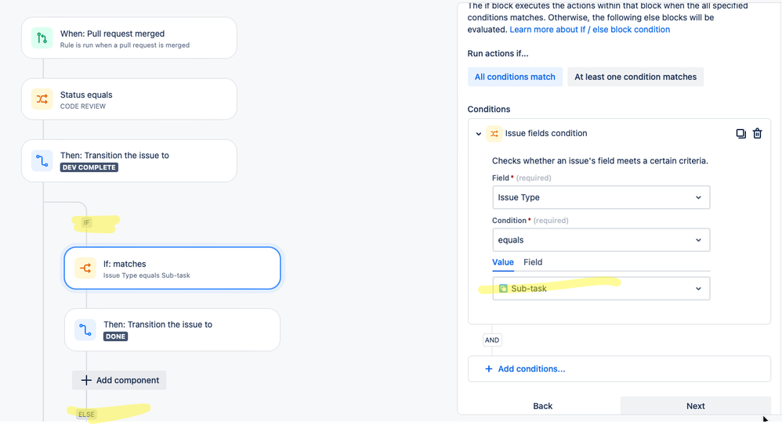Switch to the Value tab
The width and height of the screenshot is (782, 424).
pos(503,262)
